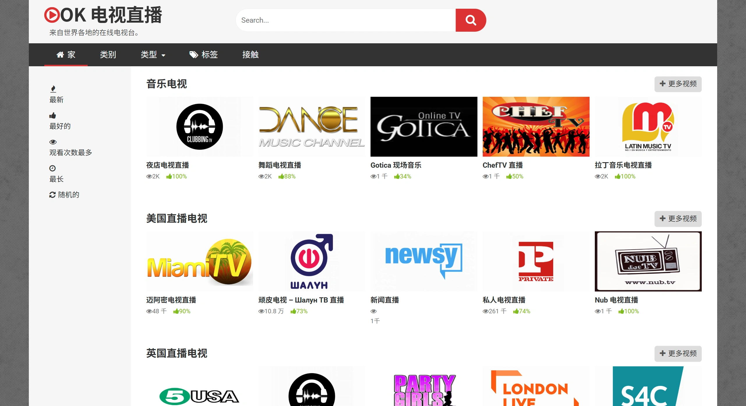The image size is (746, 406).
Task: Click the thumbs-up icon for 最好的
Action: coord(53,115)
